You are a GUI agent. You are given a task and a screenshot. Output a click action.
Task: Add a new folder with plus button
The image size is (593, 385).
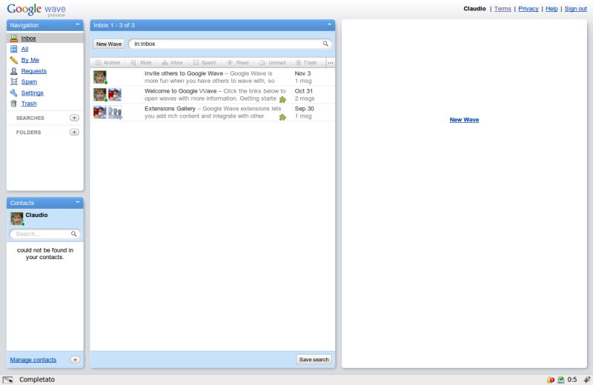click(x=75, y=133)
